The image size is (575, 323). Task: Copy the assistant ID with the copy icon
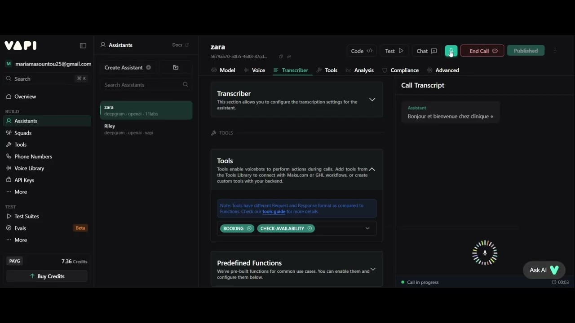pos(281,57)
